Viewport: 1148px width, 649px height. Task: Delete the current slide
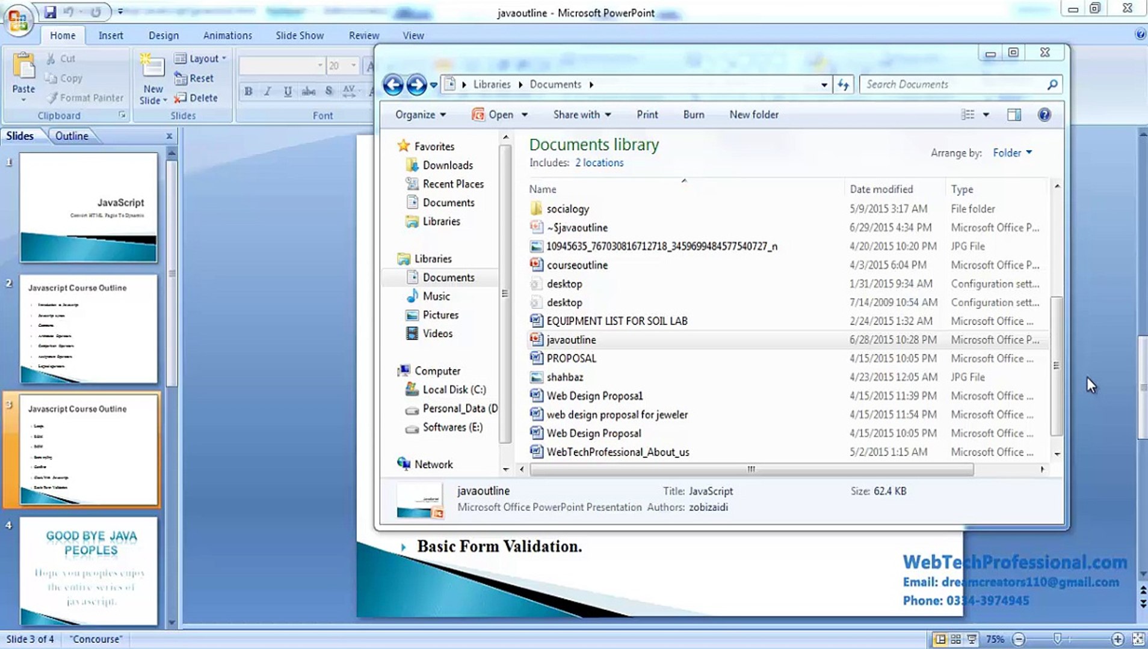[x=196, y=97]
